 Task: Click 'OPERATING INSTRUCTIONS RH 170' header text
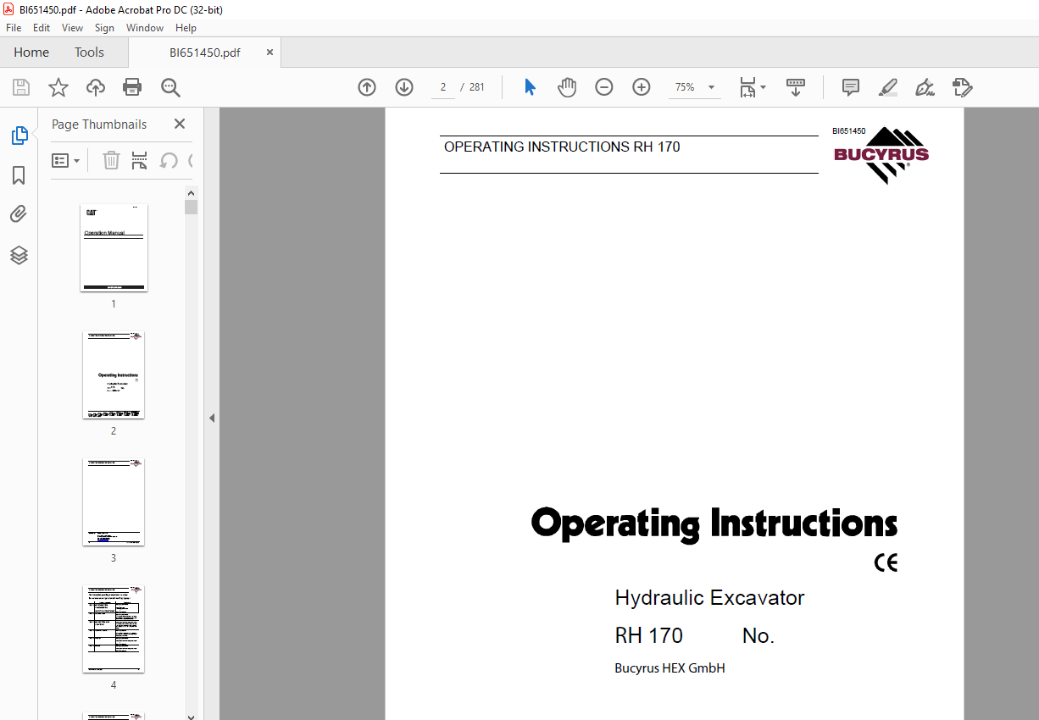pyautogui.click(x=562, y=147)
